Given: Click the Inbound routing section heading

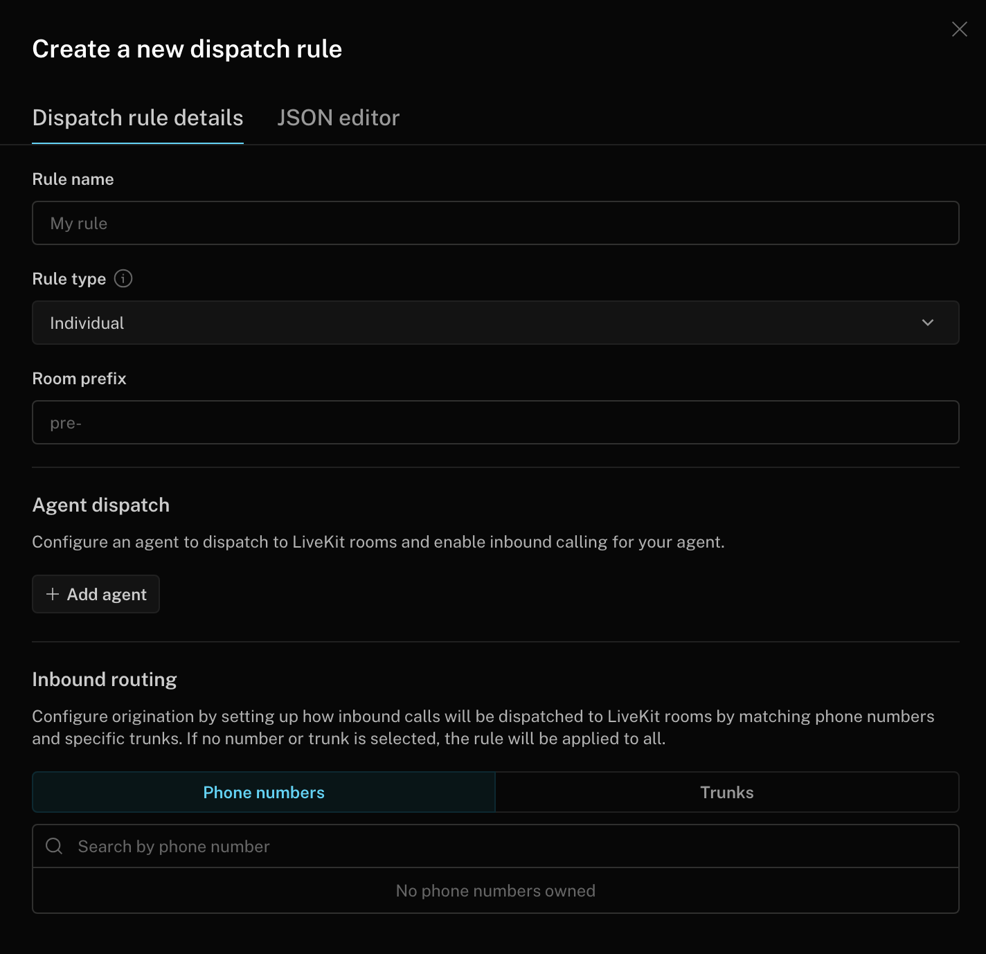Looking at the screenshot, I should (x=104, y=680).
